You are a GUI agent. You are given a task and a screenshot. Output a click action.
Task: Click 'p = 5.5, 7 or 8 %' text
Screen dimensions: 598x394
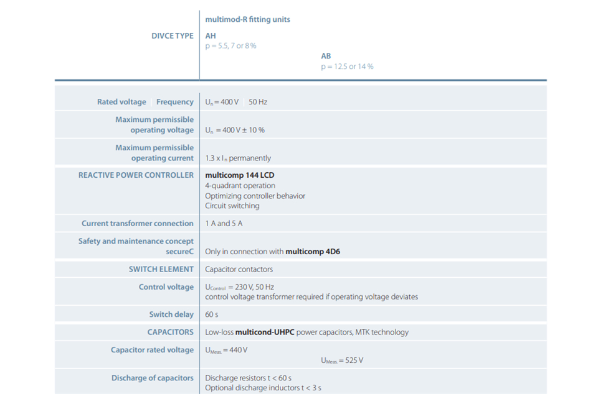click(x=230, y=46)
